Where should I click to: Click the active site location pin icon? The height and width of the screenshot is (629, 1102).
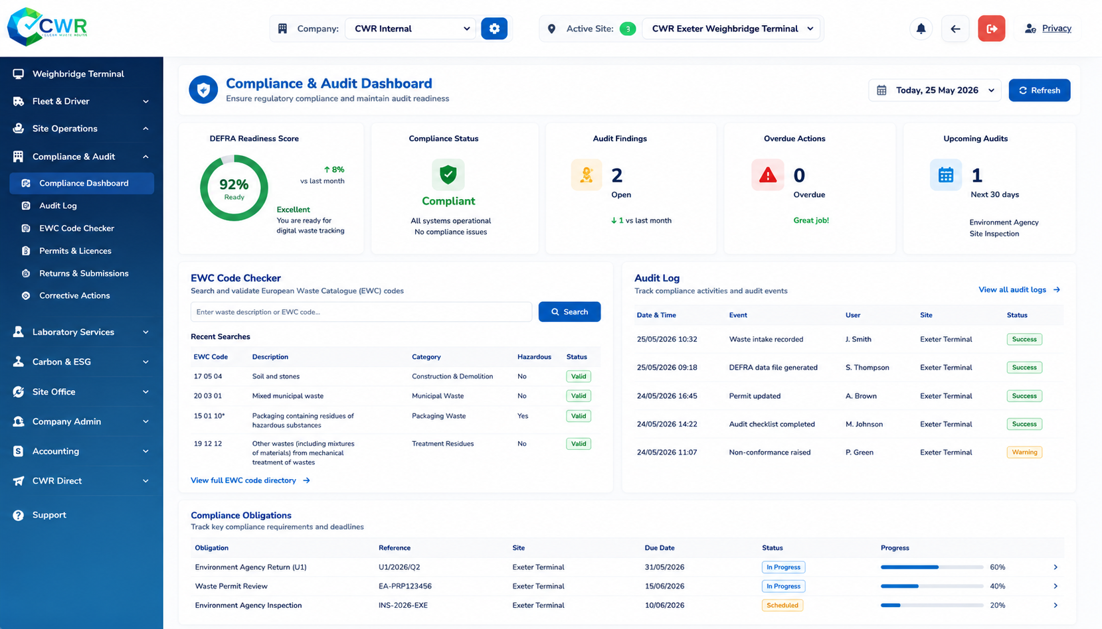pyautogui.click(x=551, y=29)
